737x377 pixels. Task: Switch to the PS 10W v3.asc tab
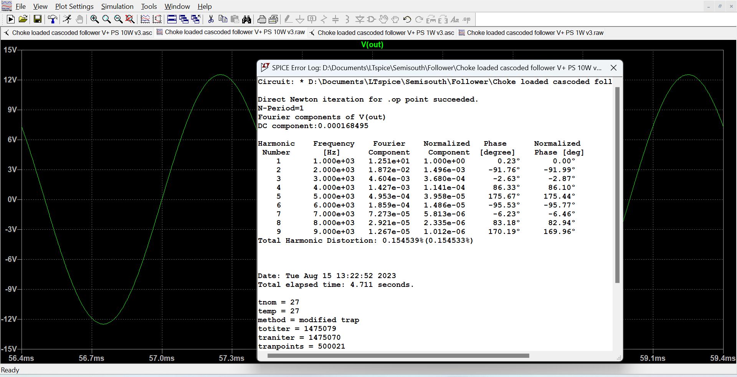pyautogui.click(x=78, y=33)
